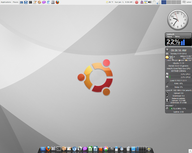Open the disc burner icon in dock
Image resolution: width=192 pixels, height=153 pixels.
pos(79,149)
